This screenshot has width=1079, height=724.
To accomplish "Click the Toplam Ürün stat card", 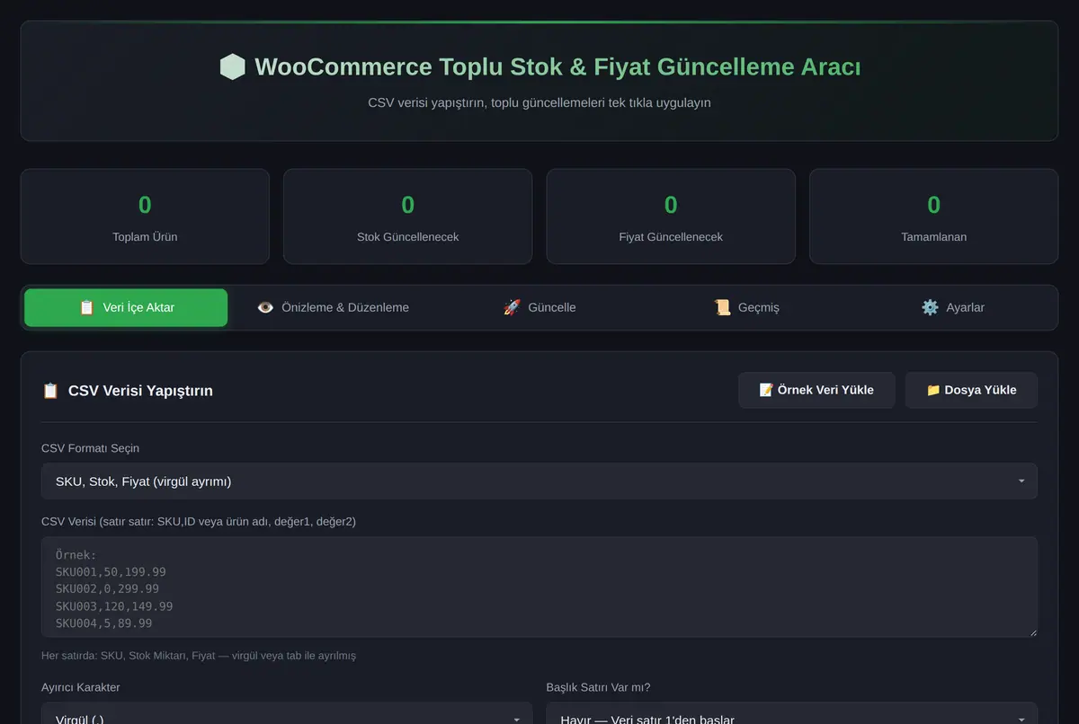I will tap(145, 216).
